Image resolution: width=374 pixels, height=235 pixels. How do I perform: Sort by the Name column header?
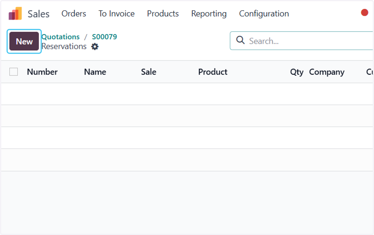tap(95, 72)
